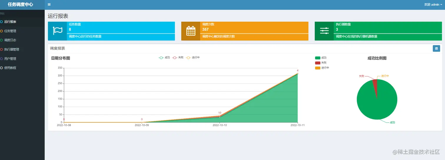Viewport: 445px width, 160px height.
Task: Click the calendar icon on 调度次数 card
Action: coord(191,31)
